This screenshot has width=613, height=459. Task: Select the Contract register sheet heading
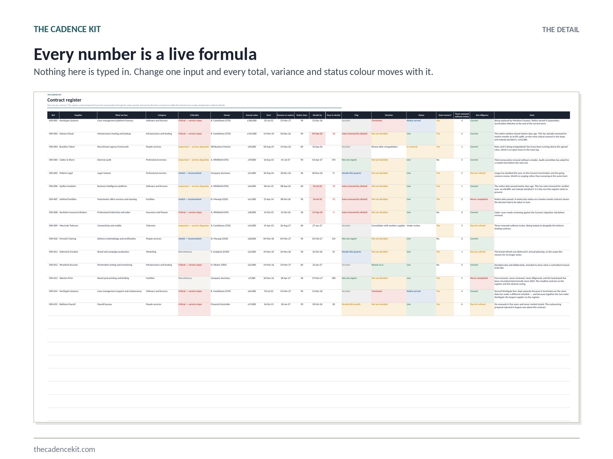coord(64,100)
